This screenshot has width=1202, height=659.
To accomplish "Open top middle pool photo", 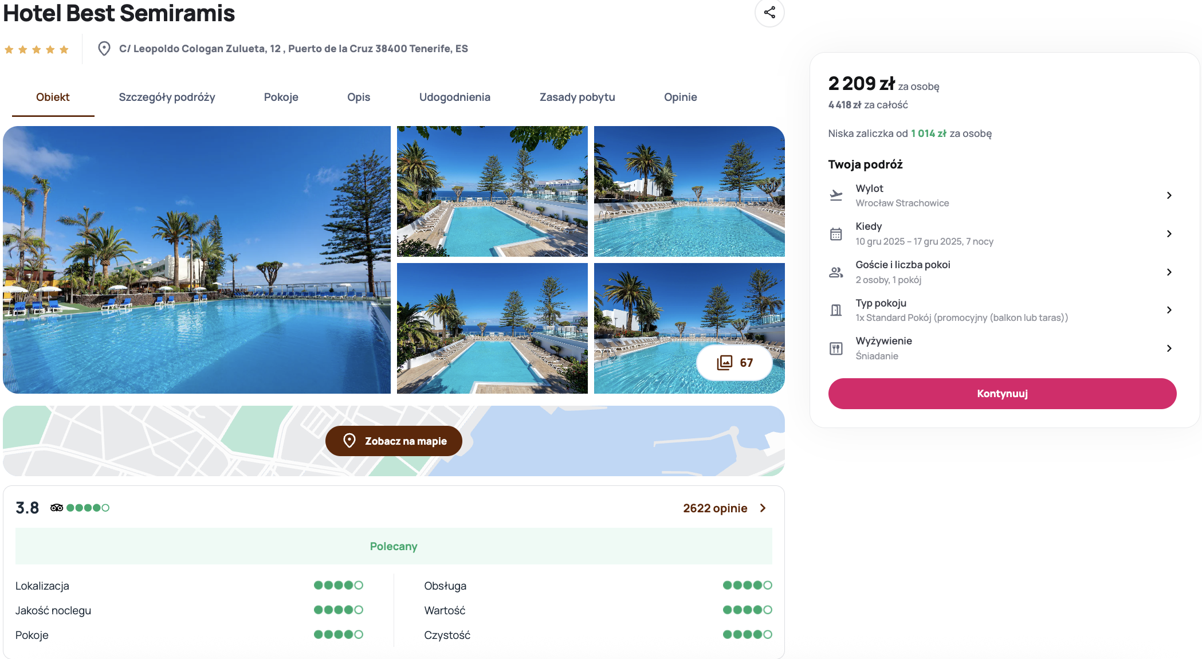I will [492, 191].
